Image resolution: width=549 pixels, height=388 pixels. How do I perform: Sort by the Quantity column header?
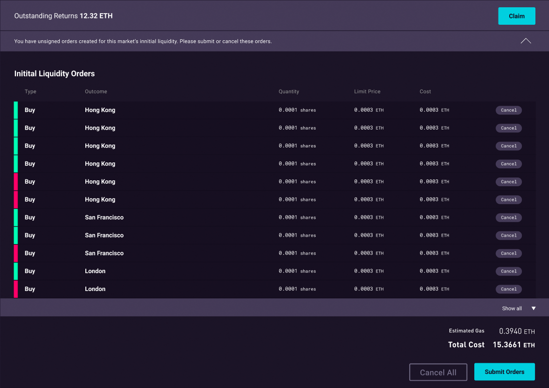coord(289,91)
